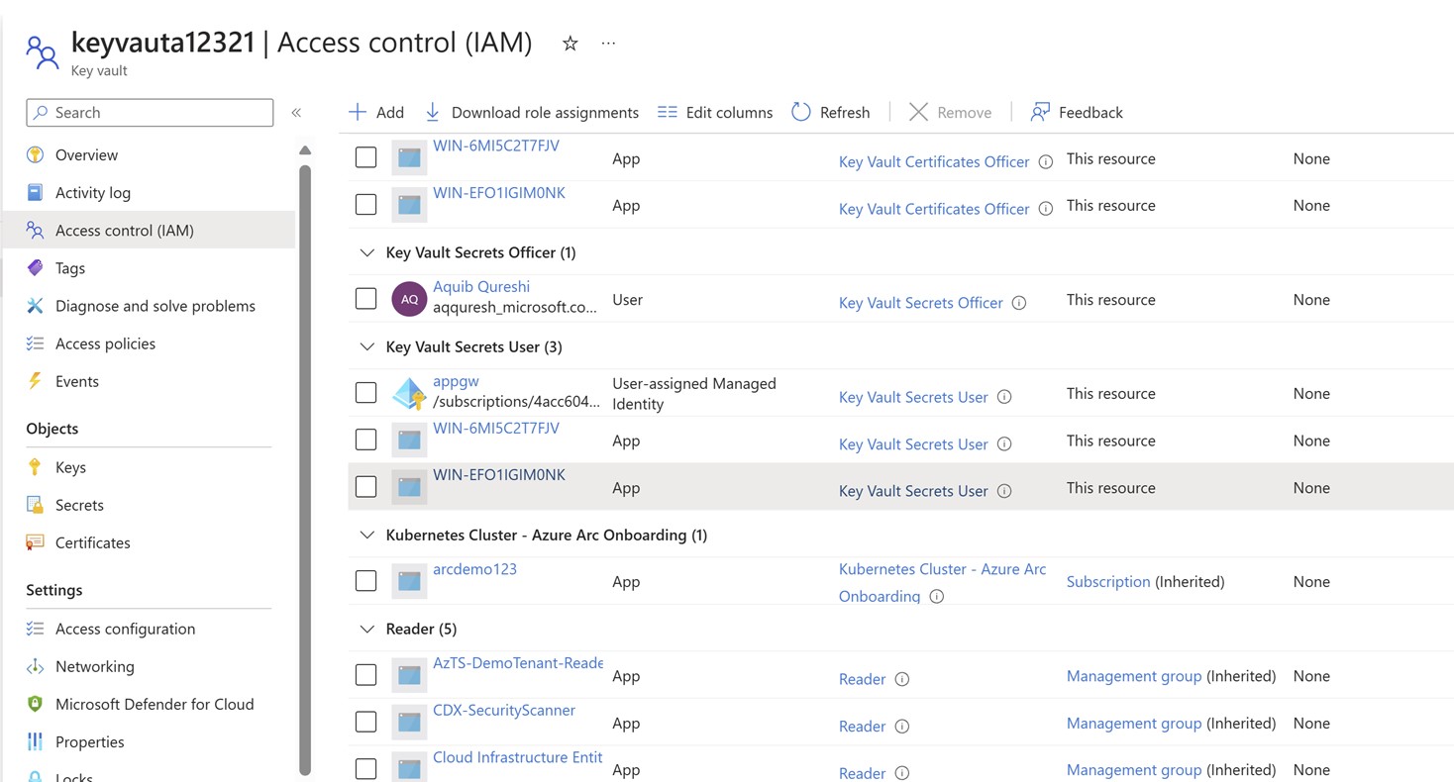Favorite this key vault with the star icon
This screenshot has width=1454, height=782.
(570, 44)
